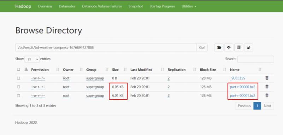Image resolution: width=283 pixels, height=135 pixels.
Task: Open the Show entries dropdown set to 25
Action: pyautogui.click(x=32, y=59)
